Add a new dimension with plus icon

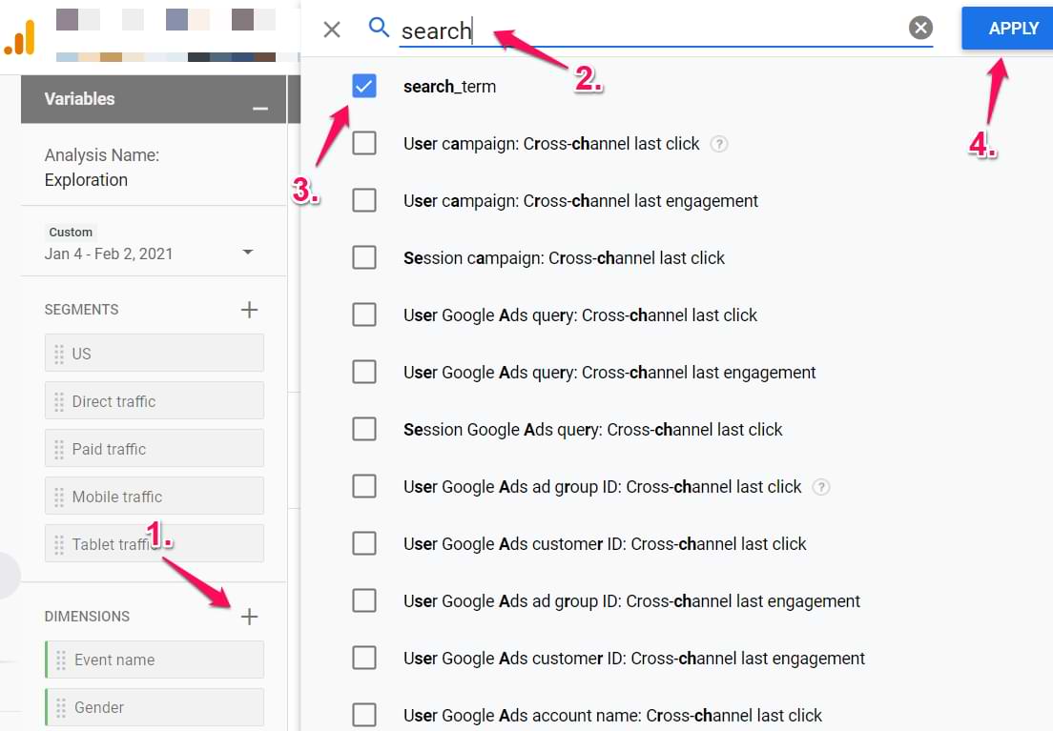point(249,617)
